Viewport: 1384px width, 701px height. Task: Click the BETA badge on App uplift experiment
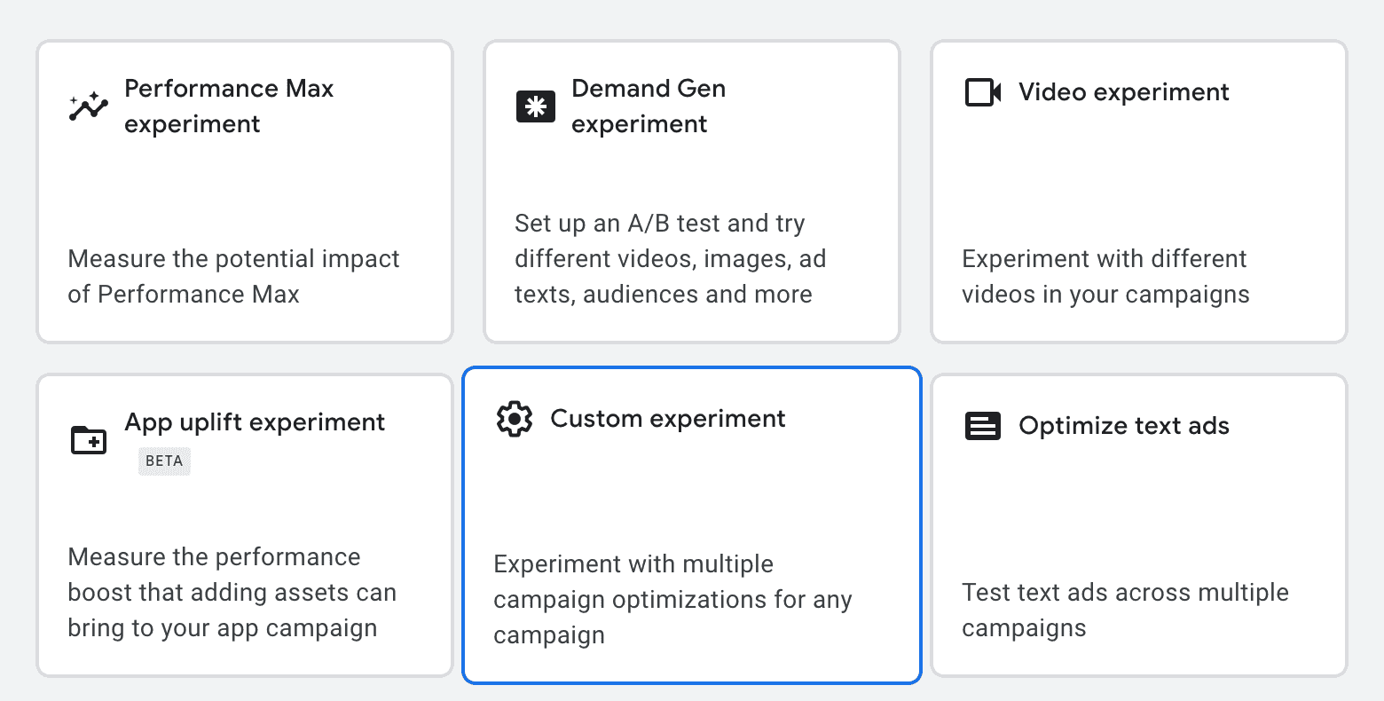coord(164,461)
